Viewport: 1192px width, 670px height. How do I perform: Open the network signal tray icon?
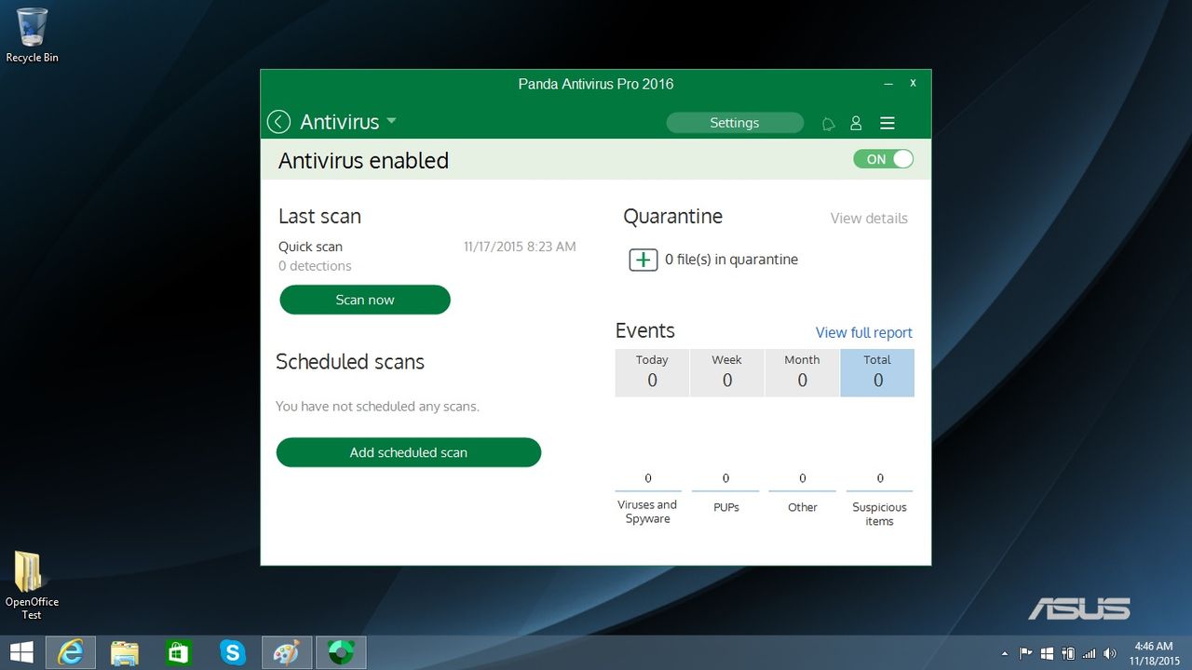pyautogui.click(x=1090, y=653)
